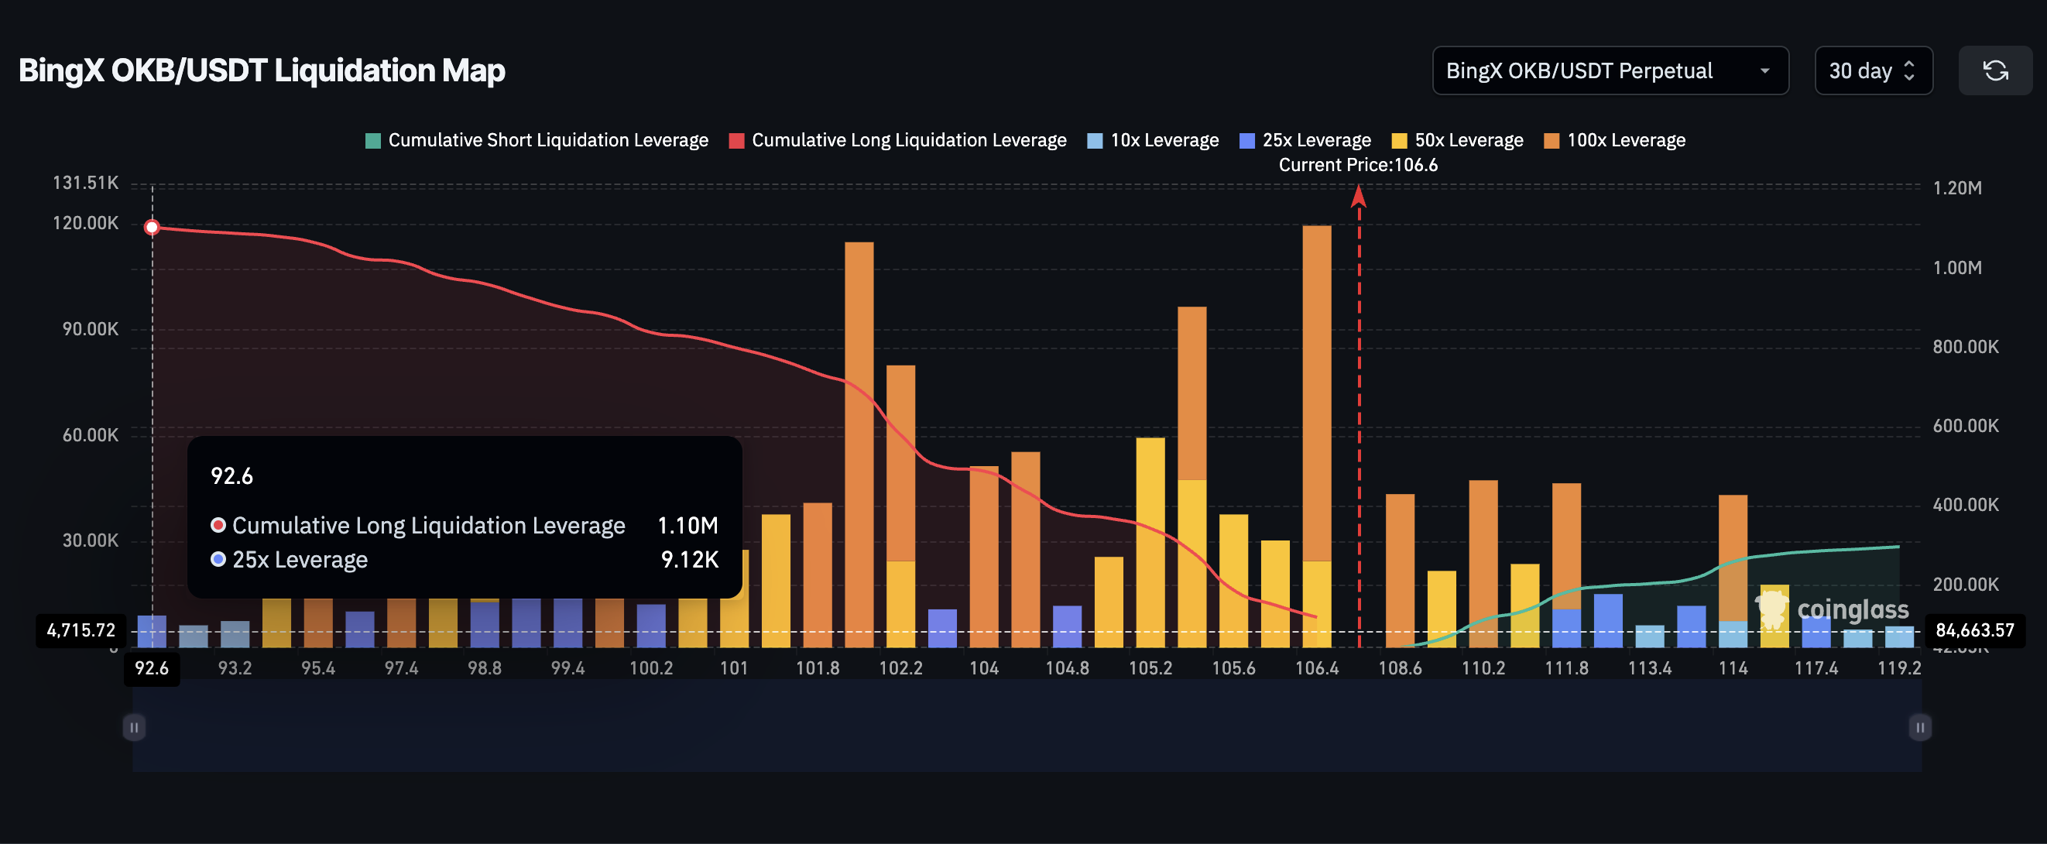Image resolution: width=2047 pixels, height=844 pixels.
Task: Click the refresh icon in the top right corner
Action: click(x=1994, y=70)
